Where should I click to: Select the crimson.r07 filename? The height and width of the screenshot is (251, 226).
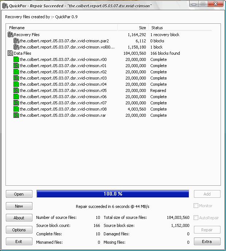pyautogui.click(x=63, y=103)
